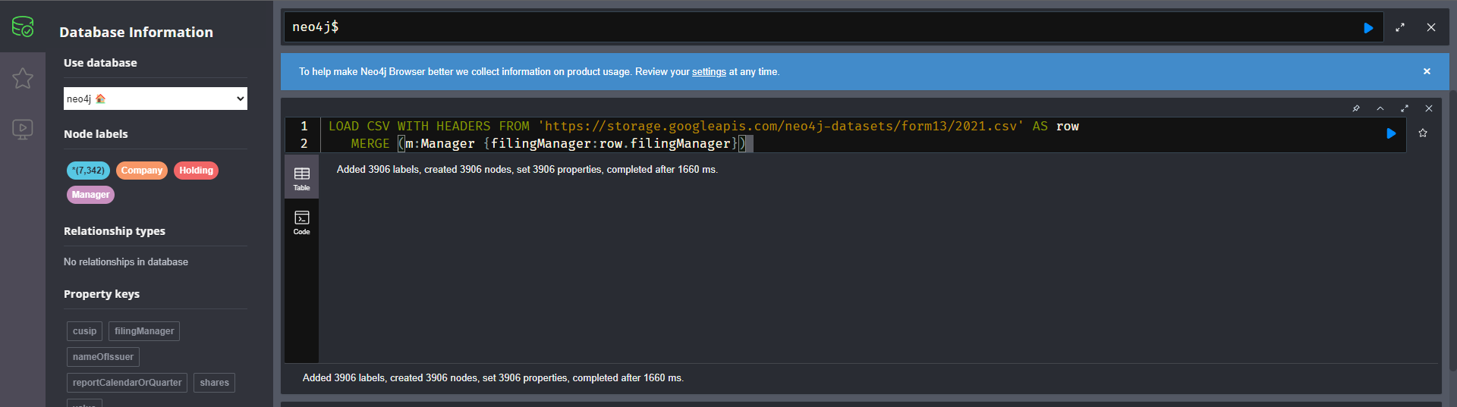Click the cusip property key
The width and height of the screenshot is (1457, 407).
(84, 331)
